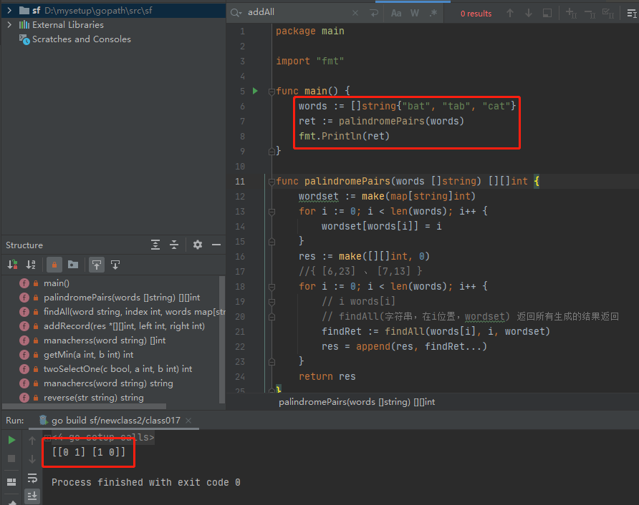The height and width of the screenshot is (505, 639).
Task: Click "Process finished with exit code 0" text
Action: pyautogui.click(x=146, y=482)
